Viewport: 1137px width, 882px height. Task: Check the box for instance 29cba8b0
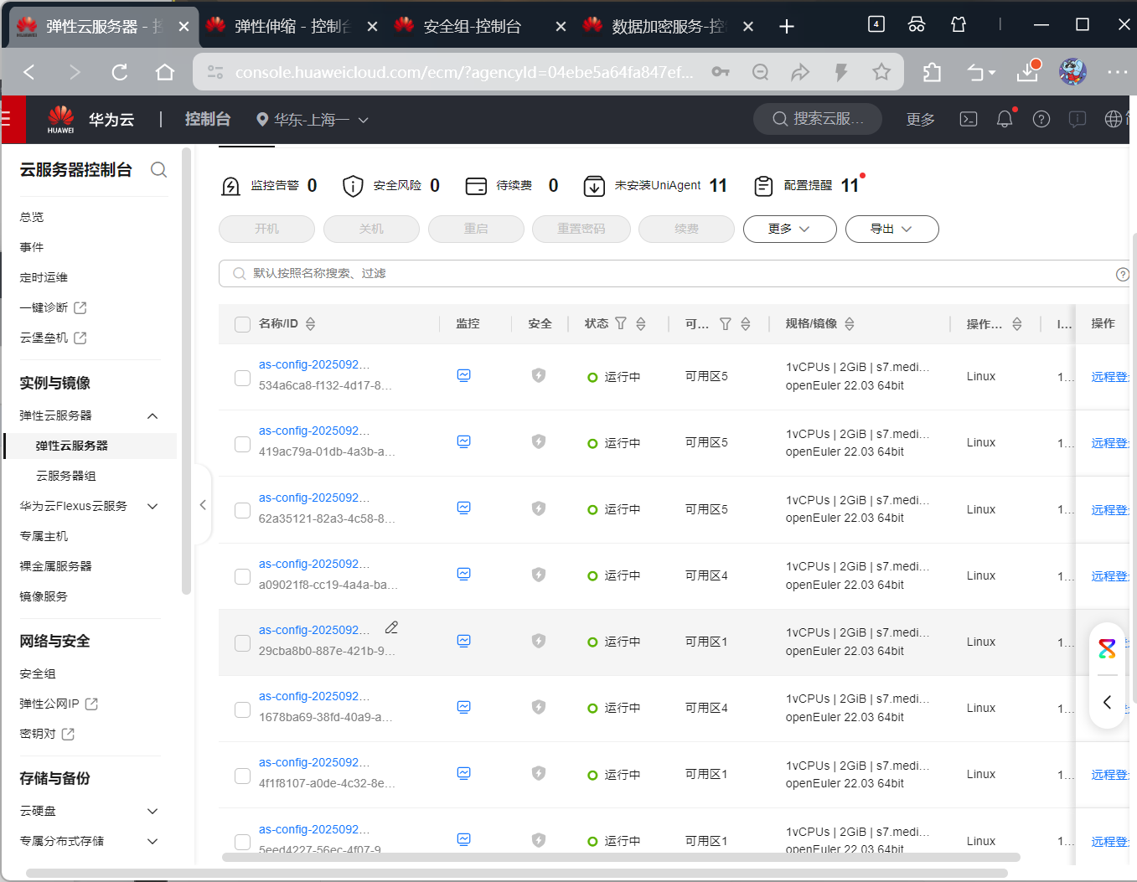point(243,643)
